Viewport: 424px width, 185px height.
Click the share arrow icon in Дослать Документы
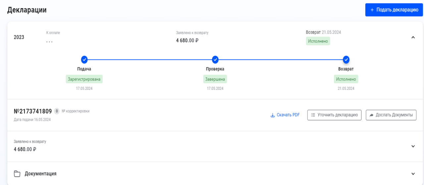[372, 115]
